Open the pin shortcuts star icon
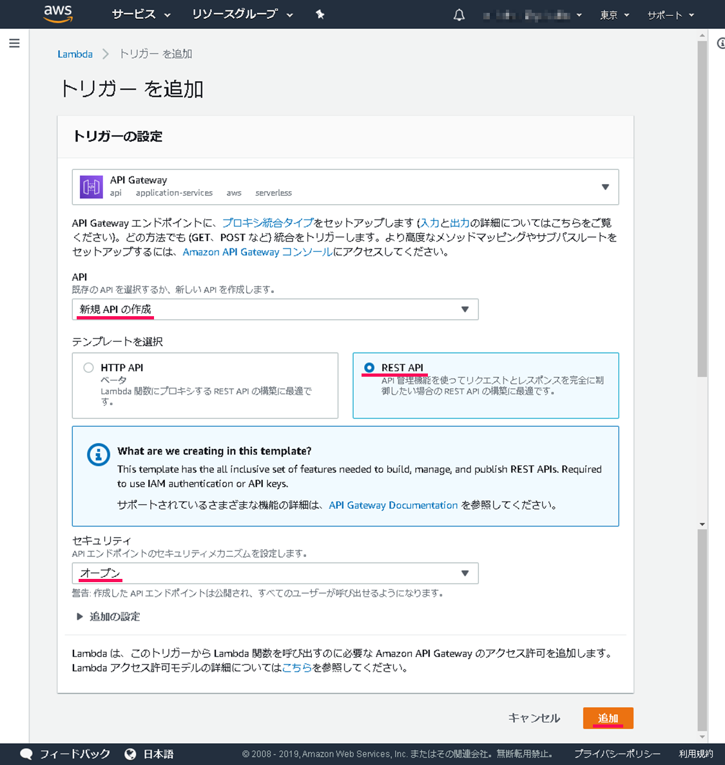Screen dimensions: 725x765 click(x=320, y=15)
